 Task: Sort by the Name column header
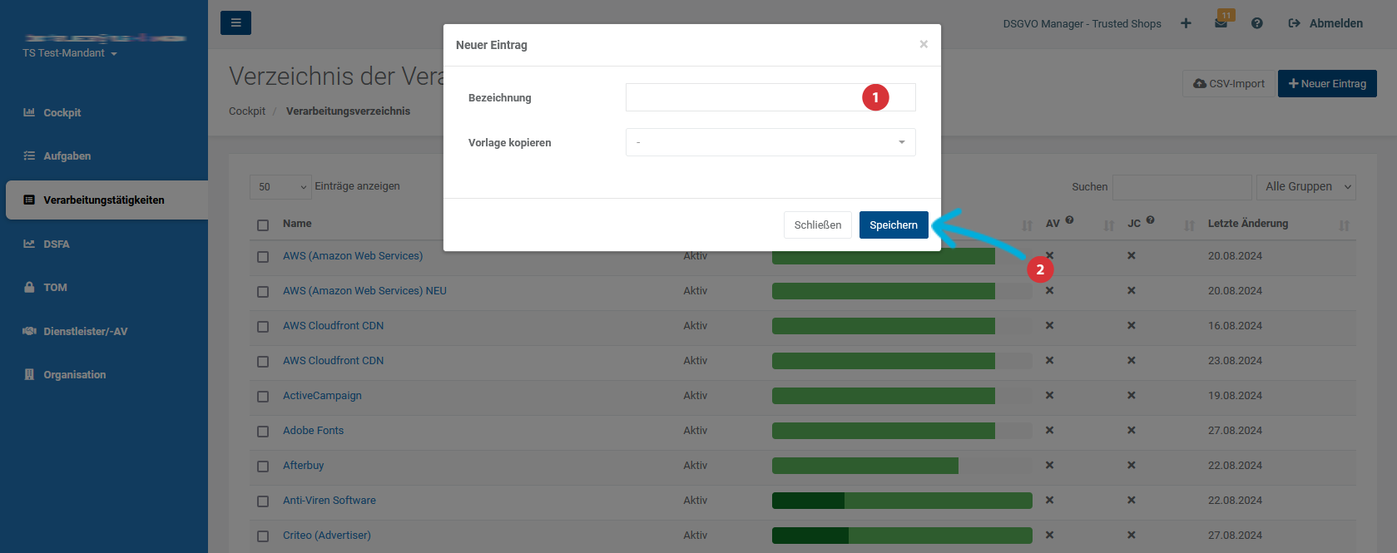[297, 223]
